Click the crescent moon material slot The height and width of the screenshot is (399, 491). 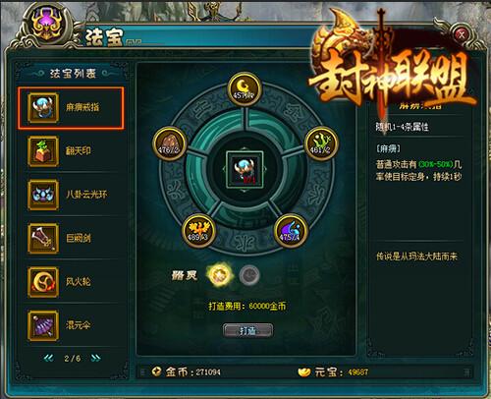point(245,89)
